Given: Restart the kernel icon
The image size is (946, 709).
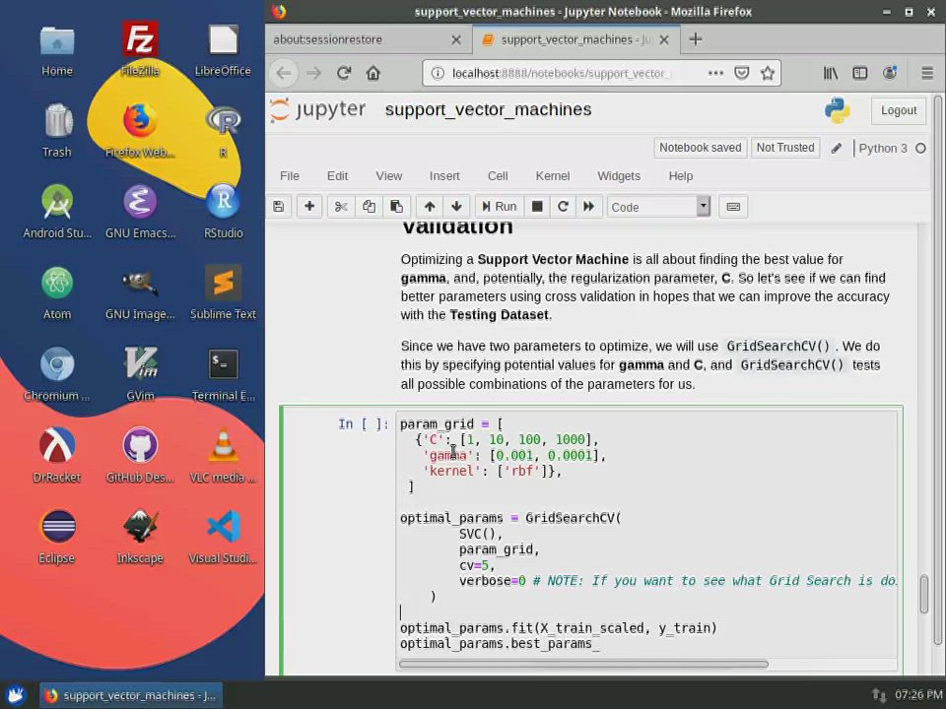Looking at the screenshot, I should 563,207.
